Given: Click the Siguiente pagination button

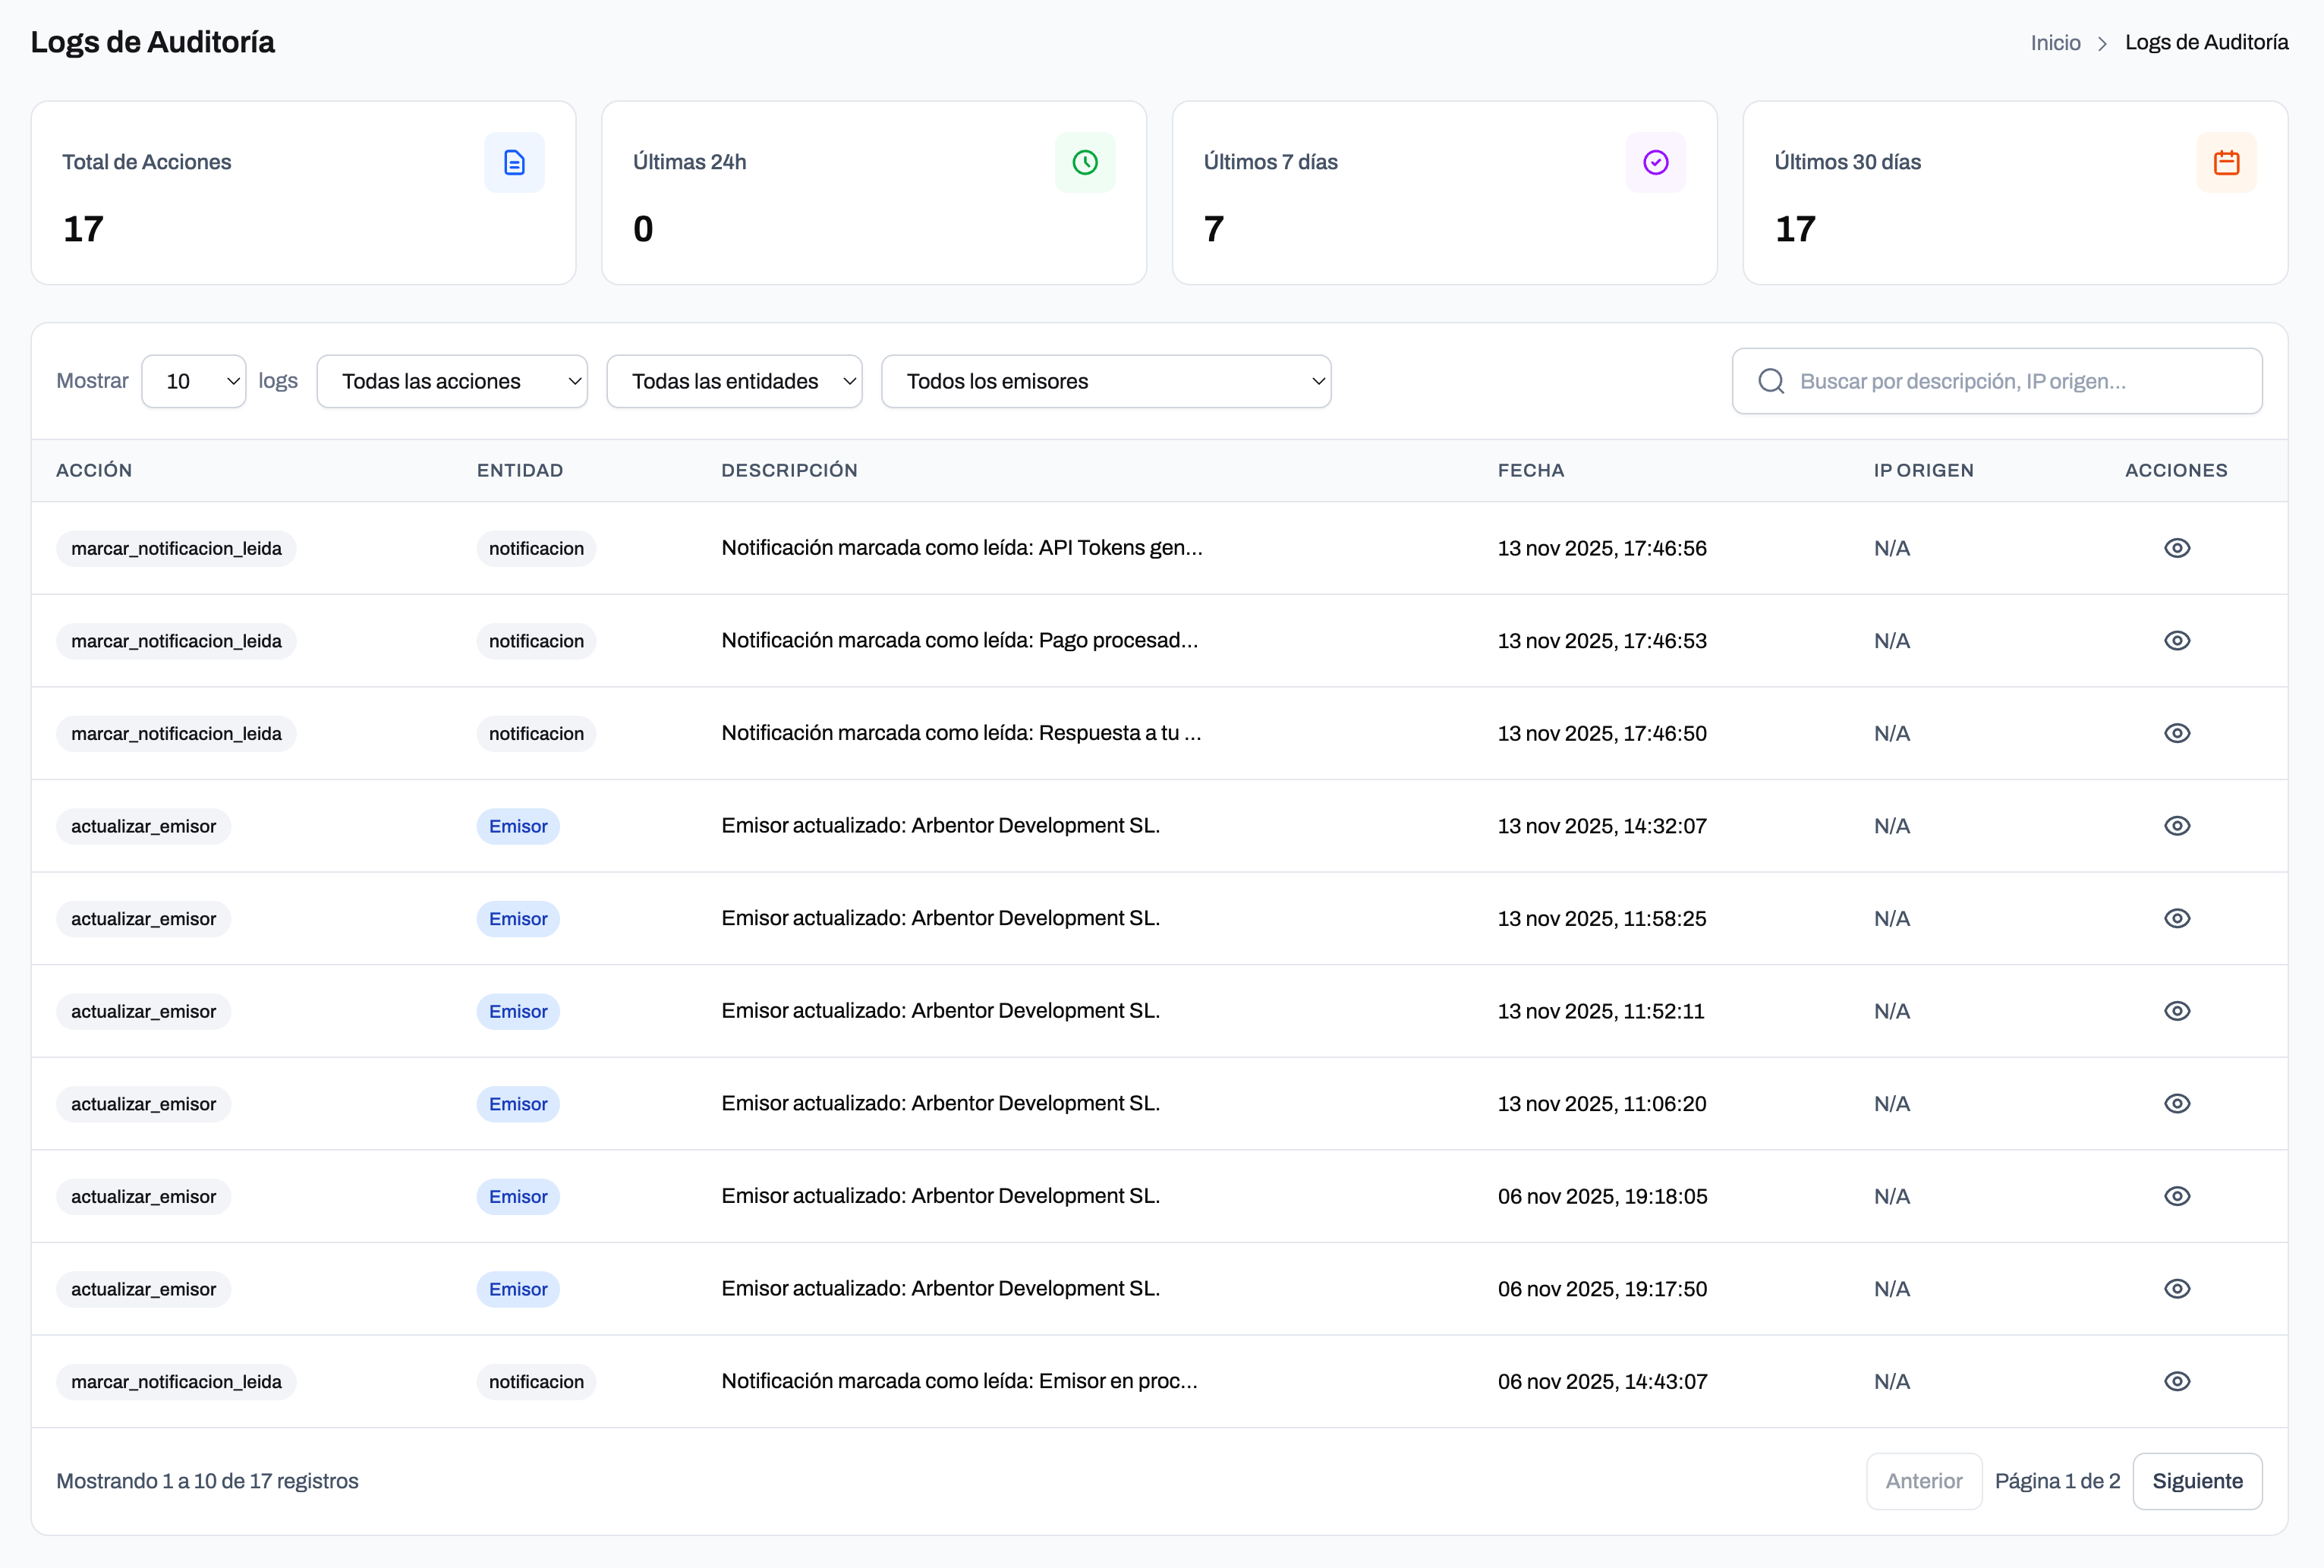Looking at the screenshot, I should click(x=2196, y=1481).
